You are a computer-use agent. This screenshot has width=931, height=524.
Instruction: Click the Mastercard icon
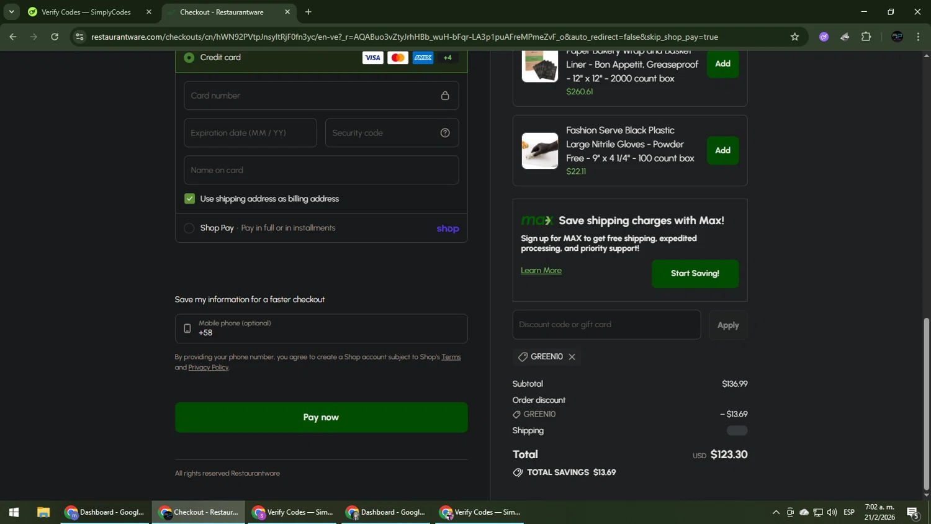[x=398, y=58]
